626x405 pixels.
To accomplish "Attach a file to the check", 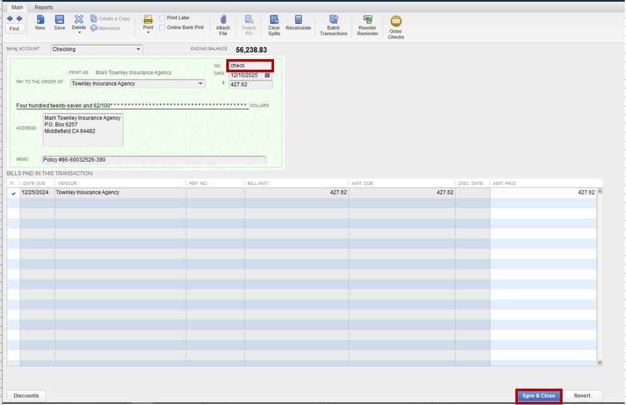I will [x=222, y=25].
